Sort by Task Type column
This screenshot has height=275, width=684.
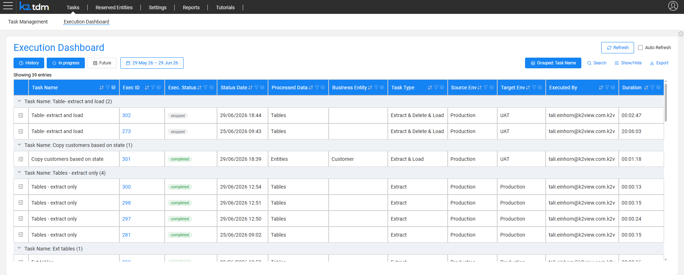pyautogui.click(x=430, y=88)
